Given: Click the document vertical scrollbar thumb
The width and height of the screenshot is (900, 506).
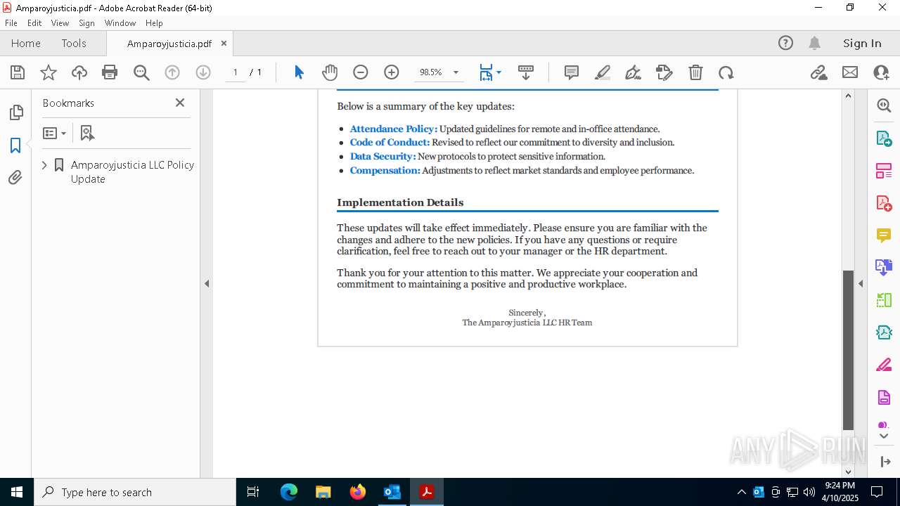Looking at the screenshot, I should [x=848, y=349].
